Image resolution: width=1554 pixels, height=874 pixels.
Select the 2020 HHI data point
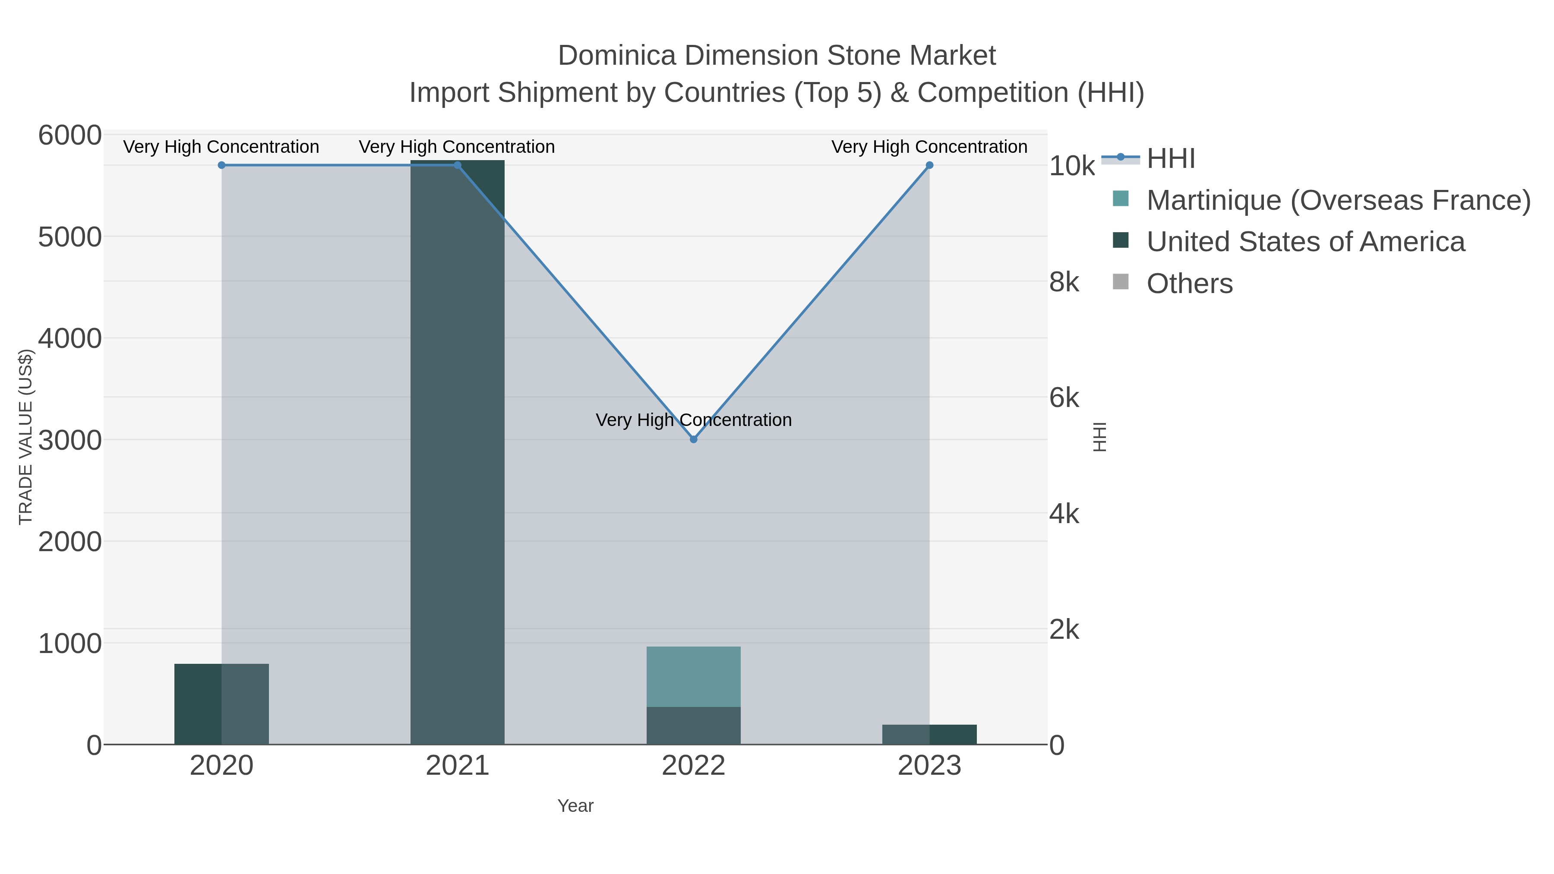point(221,165)
